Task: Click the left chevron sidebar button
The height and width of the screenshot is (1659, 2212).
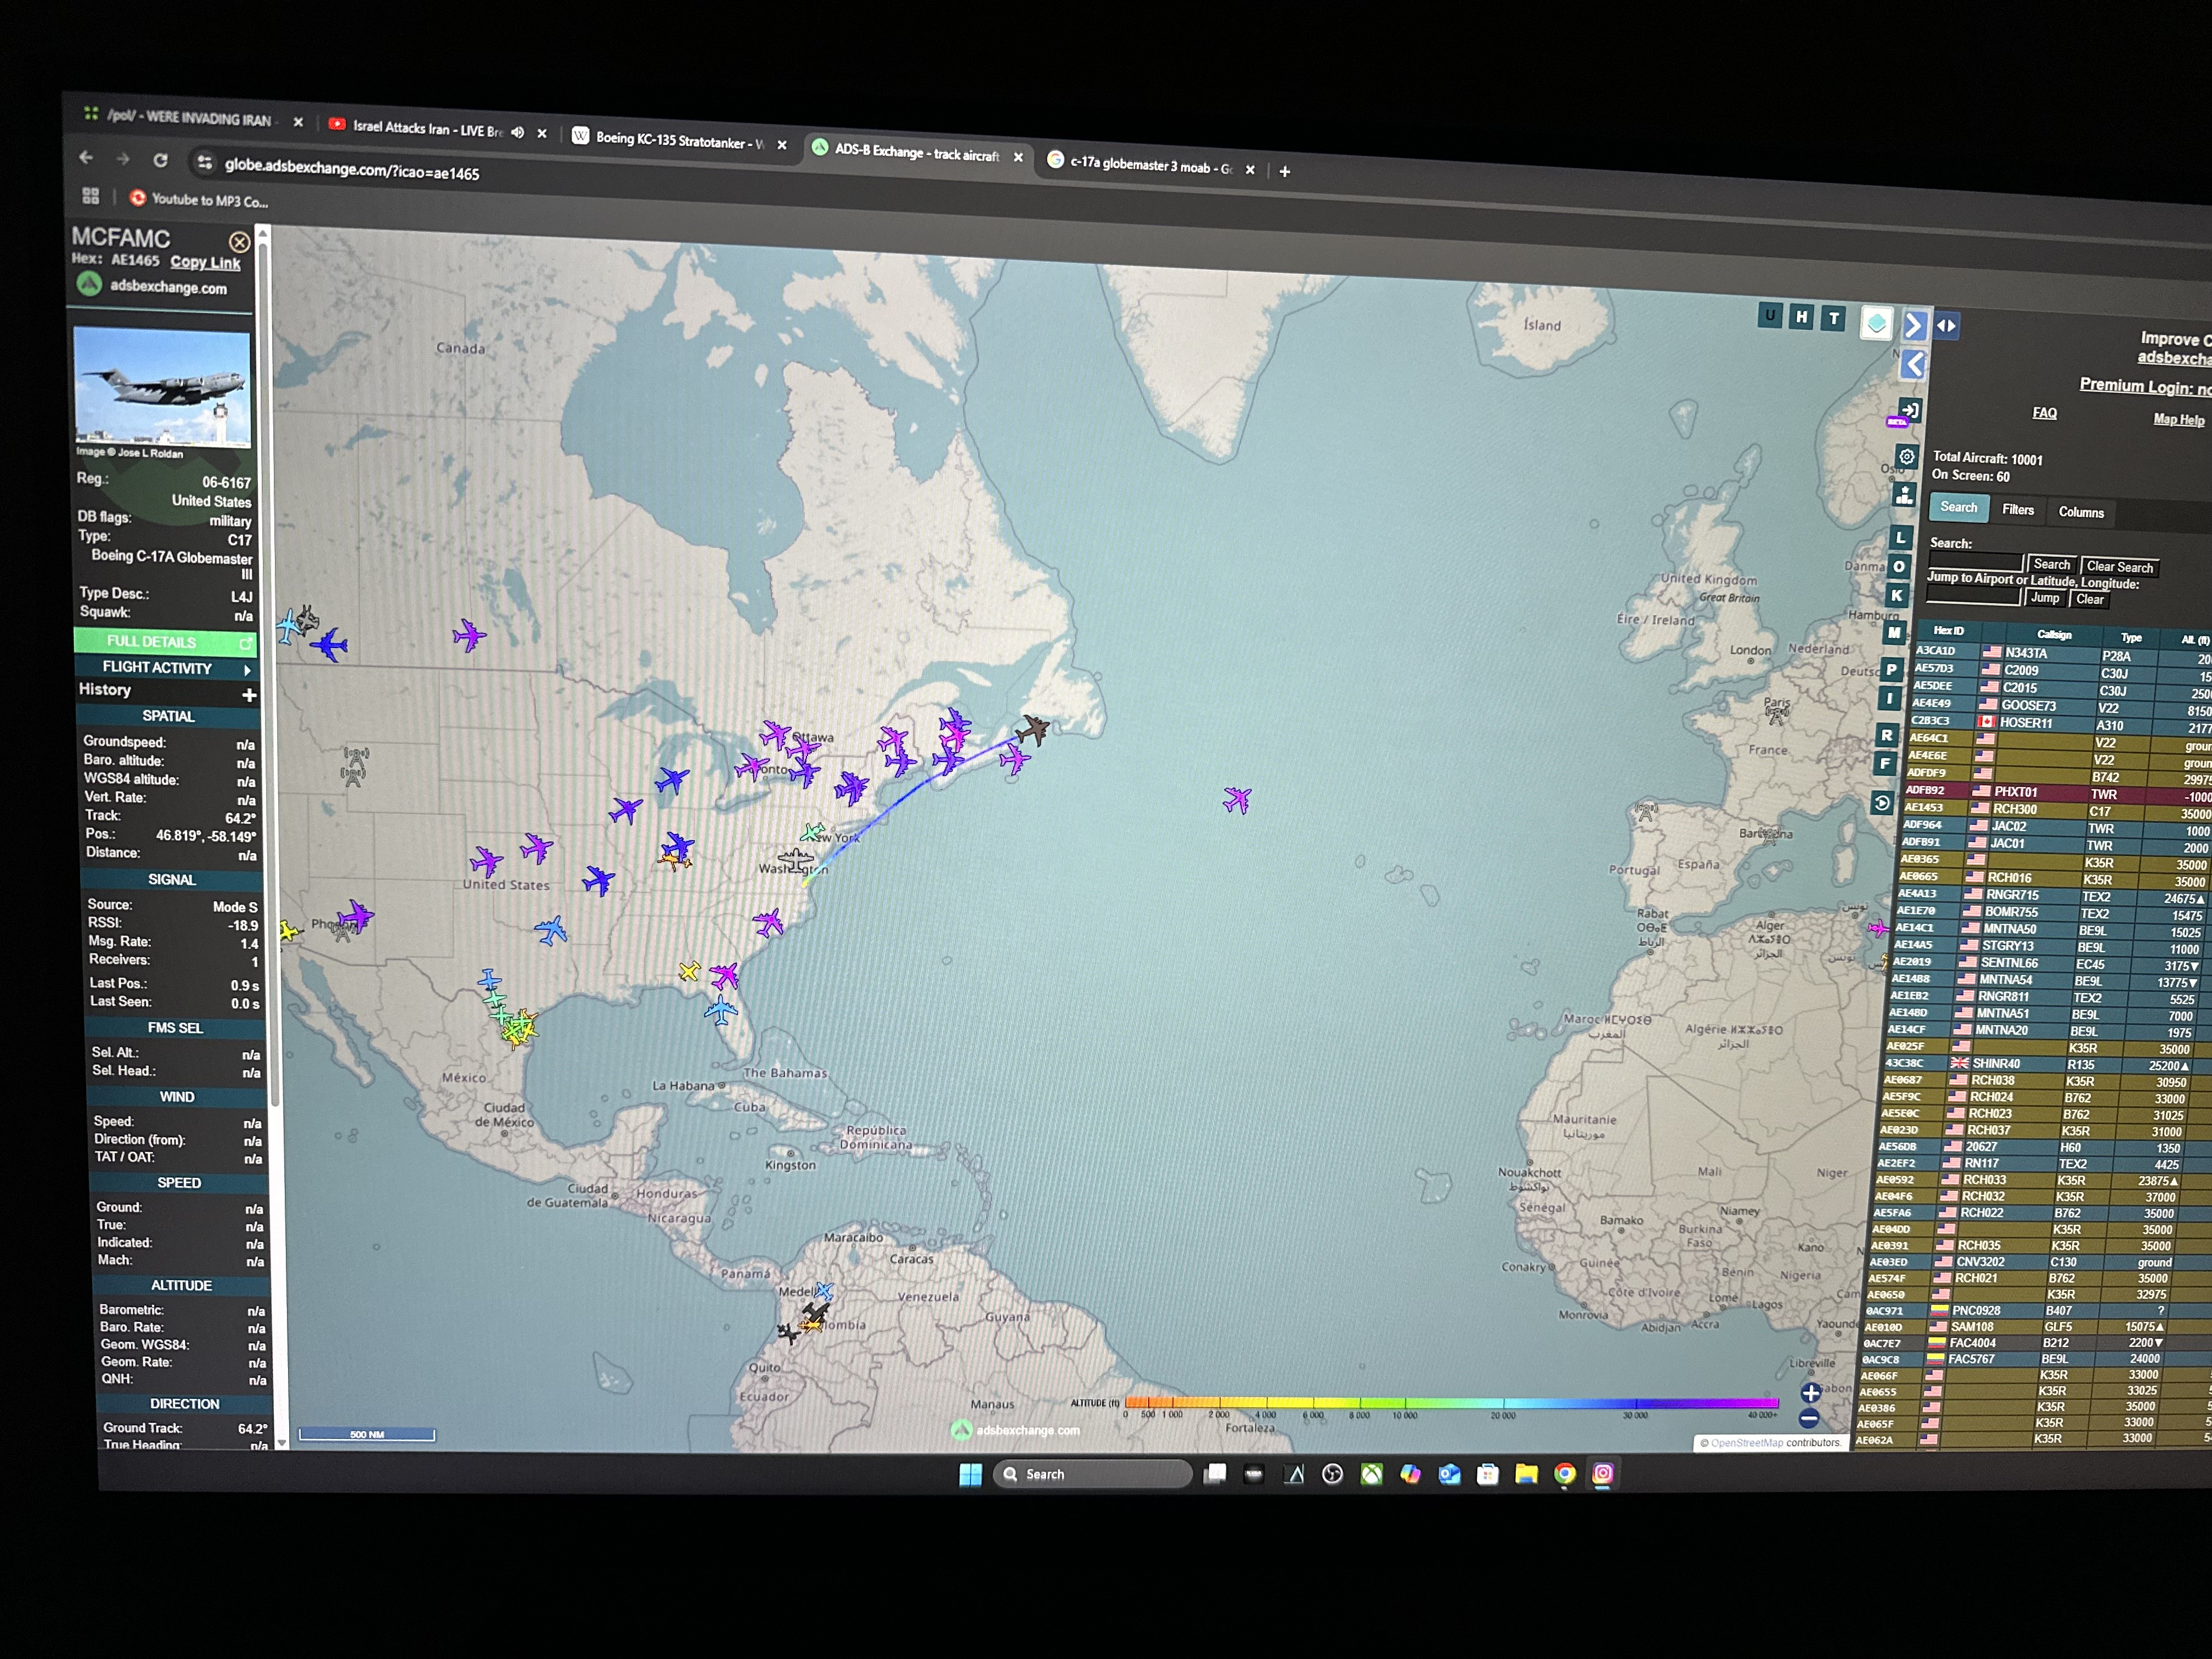Action: click(x=1912, y=364)
